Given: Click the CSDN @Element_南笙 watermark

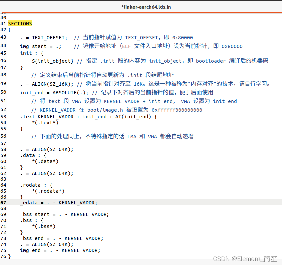Looking at the screenshot, I should 246,258.
